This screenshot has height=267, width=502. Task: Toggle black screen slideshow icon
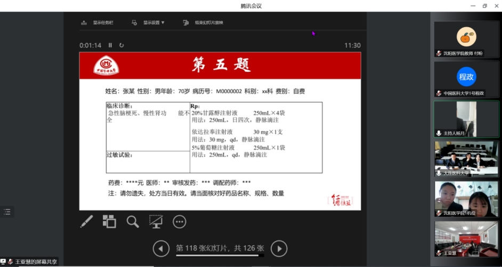[156, 221]
